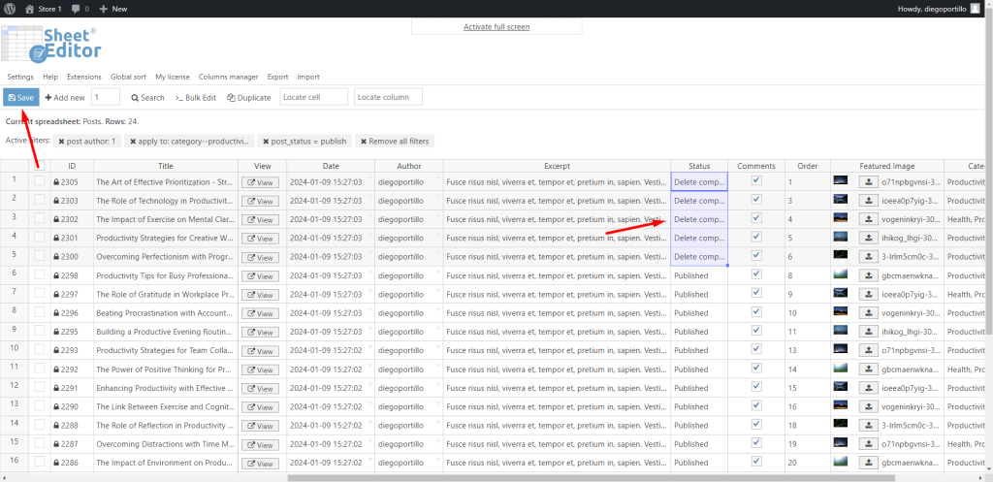Click upload image icon for post 2302
Viewport: 993px width, 482px height.
tap(868, 220)
